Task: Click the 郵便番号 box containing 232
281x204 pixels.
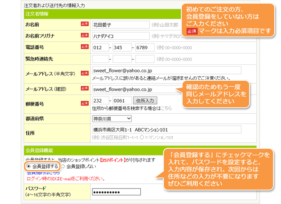Action: pyautogui.click(x=100, y=100)
